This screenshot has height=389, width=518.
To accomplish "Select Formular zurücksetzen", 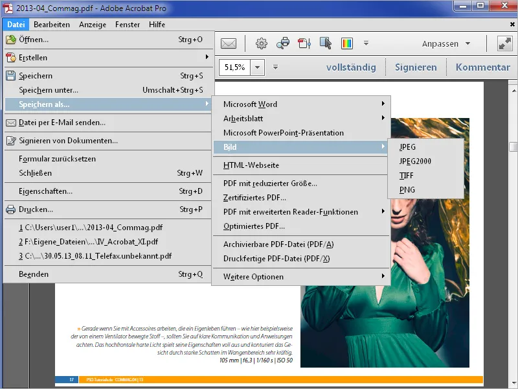I will click(107, 159).
